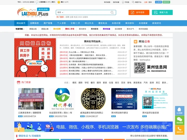Click the 注册 register link
Image resolution: width=187 pixels, height=140 pixels.
pyautogui.click(x=146, y=2)
